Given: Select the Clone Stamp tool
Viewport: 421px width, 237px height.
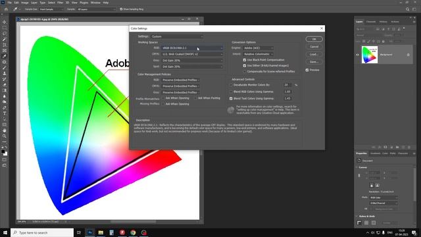Looking at the screenshot, I should [x=5, y=73].
